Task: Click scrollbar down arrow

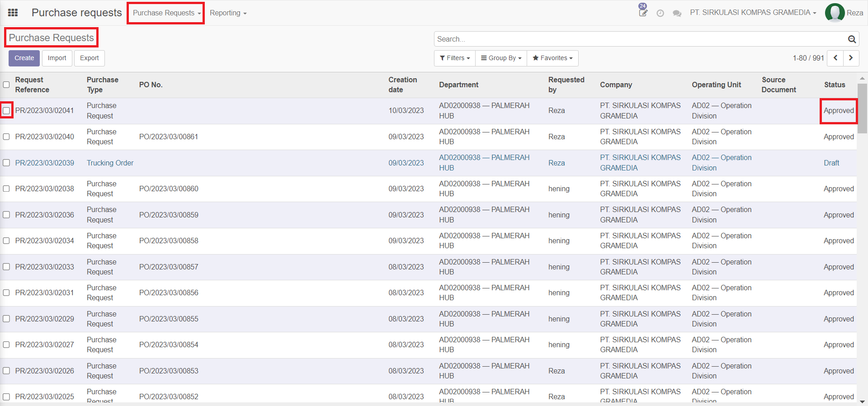Action: (x=862, y=401)
